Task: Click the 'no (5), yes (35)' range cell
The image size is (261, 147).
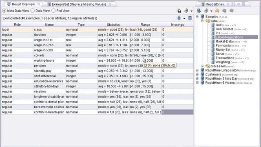Action: click(x=145, y=97)
